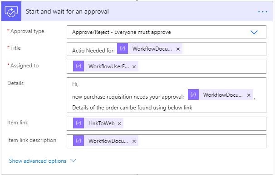Click the Start and wait for an approval title
Screen dimensions: 275x175
tap(67, 12)
